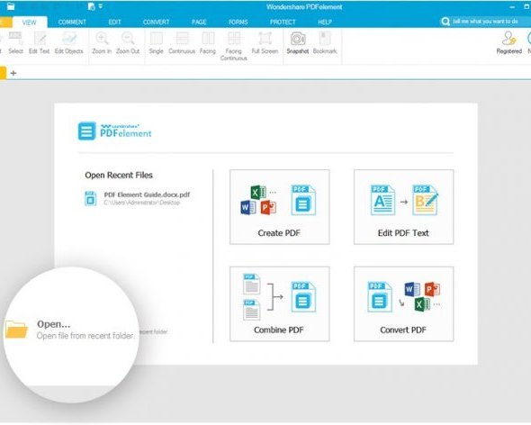This screenshot has height=425, width=531.
Task: Maximize the PDFelement window
Action: 527,7
